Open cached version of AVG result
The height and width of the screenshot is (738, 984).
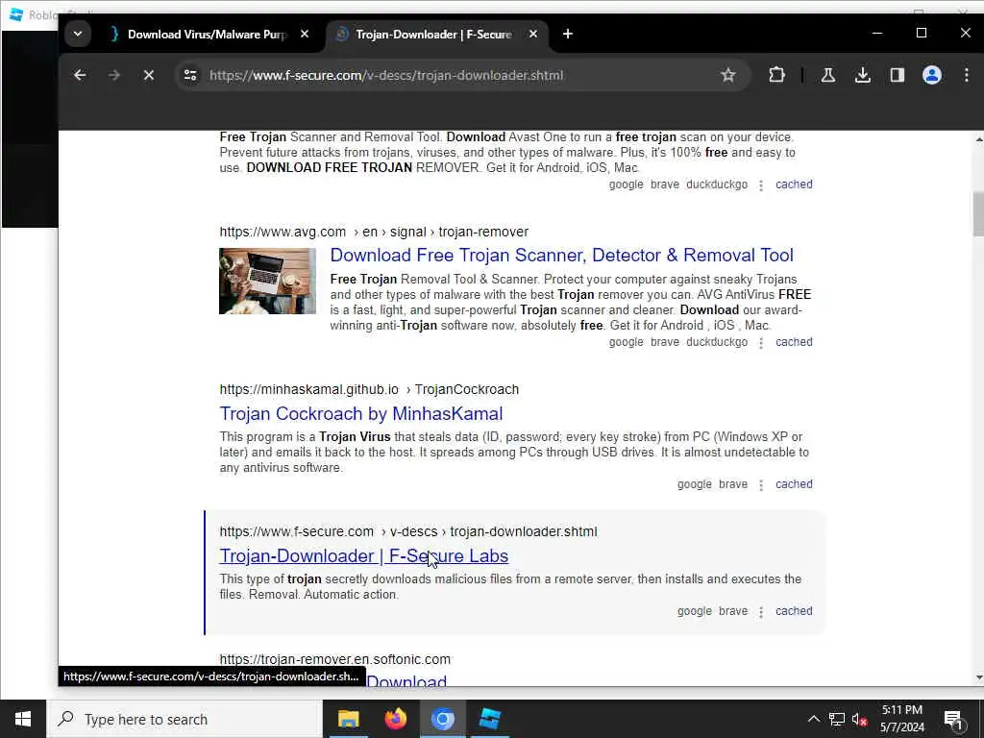click(x=794, y=342)
